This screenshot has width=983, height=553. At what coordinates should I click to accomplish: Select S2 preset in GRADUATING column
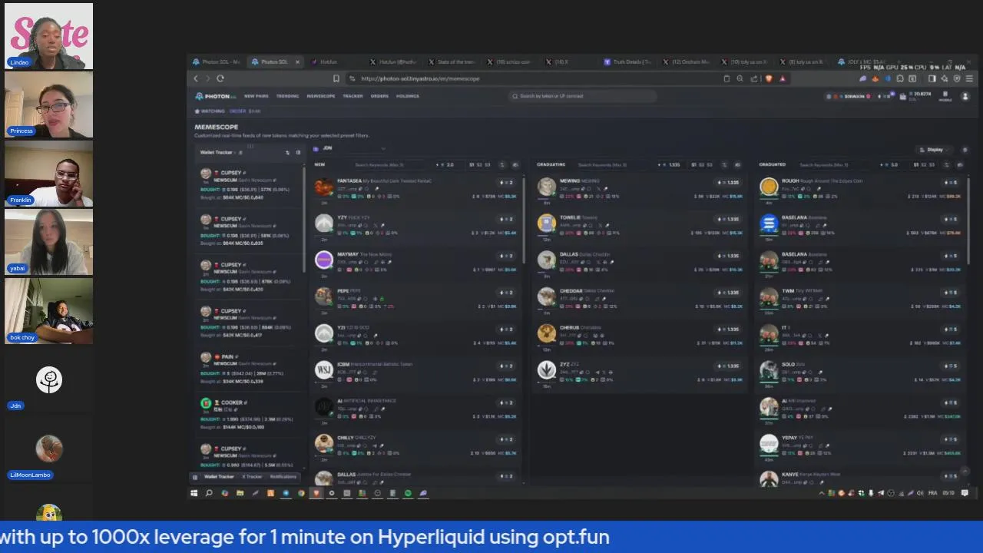click(x=702, y=164)
